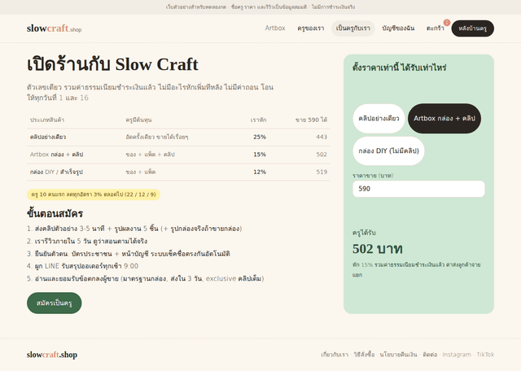Open ตะกร้า cart nav item
521x371 pixels.
436,28
